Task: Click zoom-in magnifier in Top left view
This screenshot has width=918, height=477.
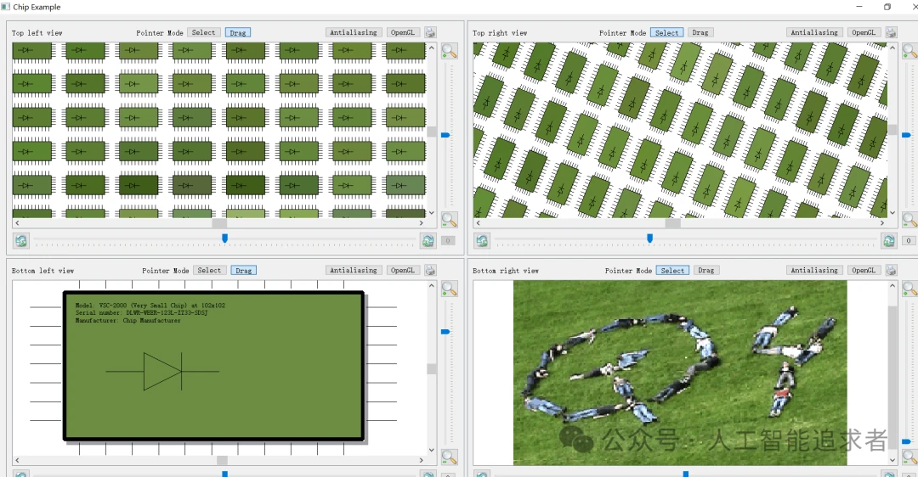Action: 449,52
